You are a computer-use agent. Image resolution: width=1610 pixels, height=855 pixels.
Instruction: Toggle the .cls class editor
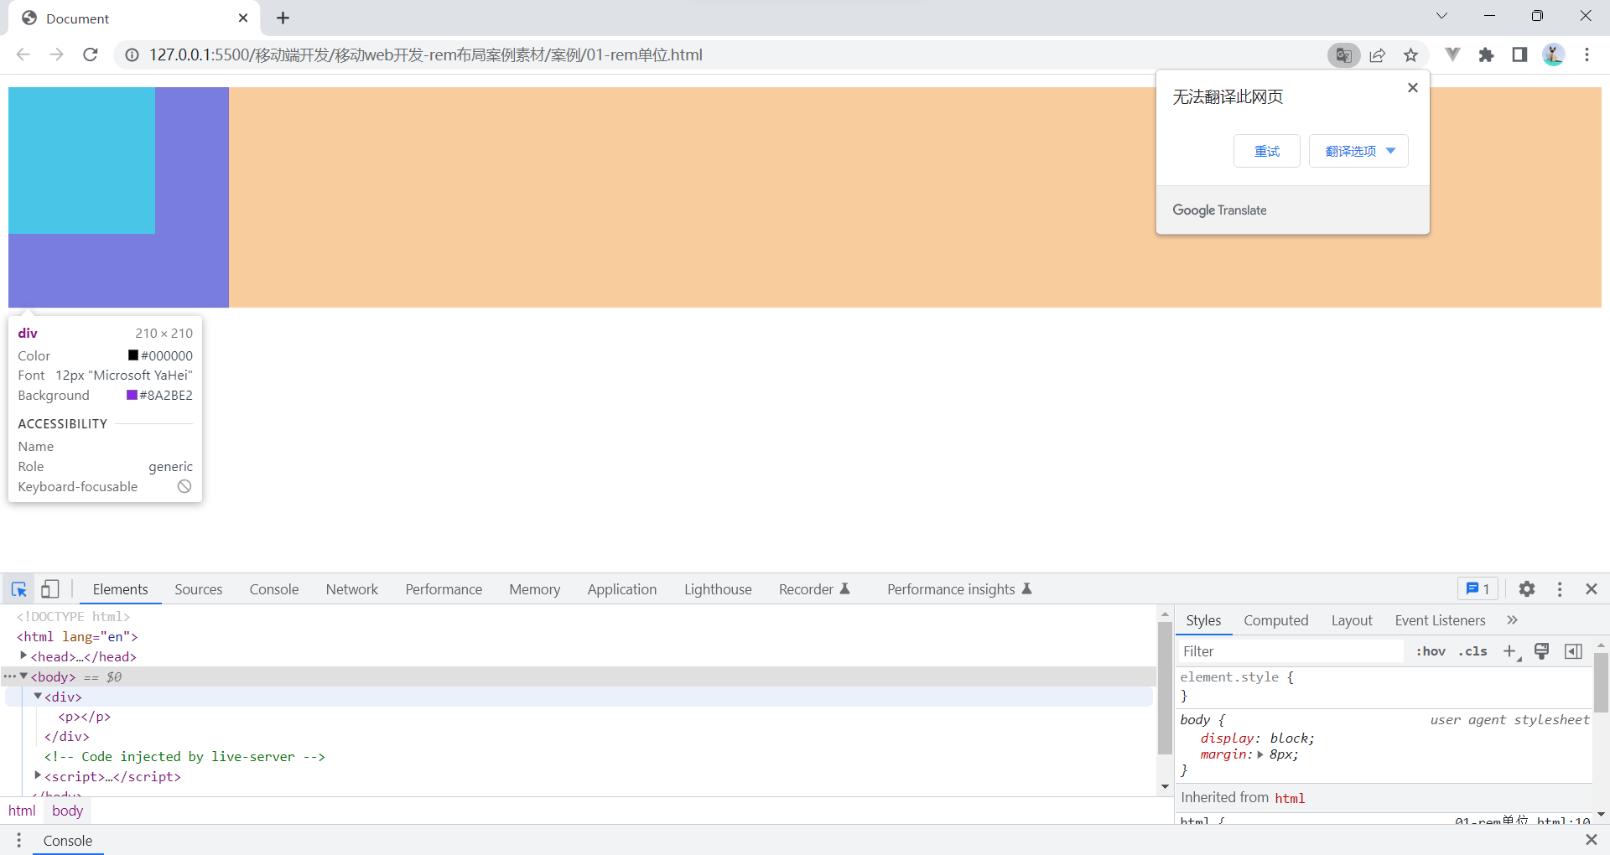click(x=1472, y=651)
